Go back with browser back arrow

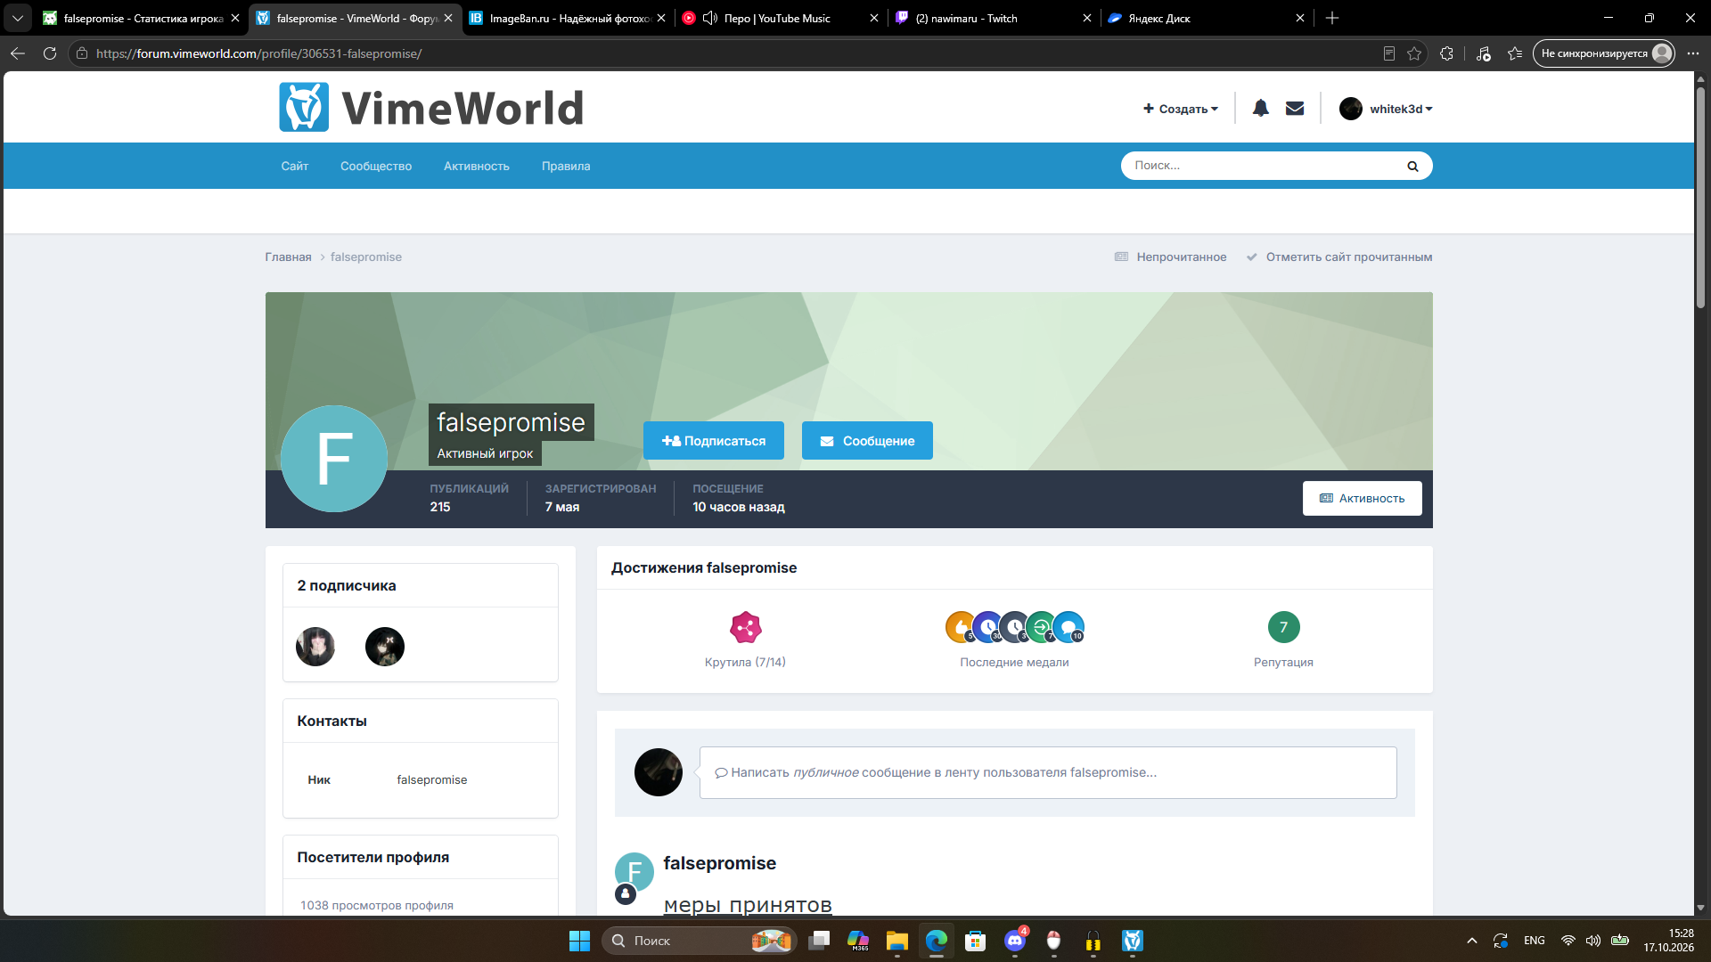click(x=18, y=53)
